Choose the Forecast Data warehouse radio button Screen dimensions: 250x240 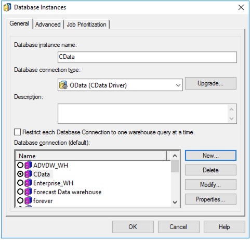coord(20,192)
